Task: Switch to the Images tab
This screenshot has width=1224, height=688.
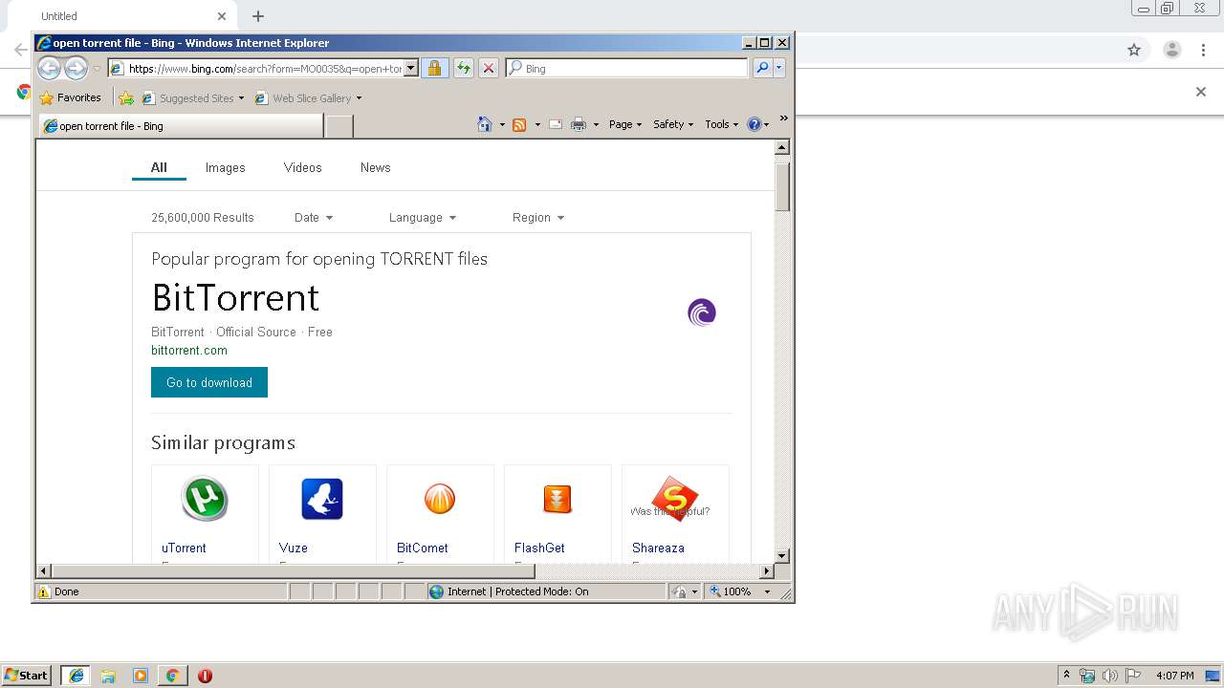Action: pyautogui.click(x=226, y=167)
